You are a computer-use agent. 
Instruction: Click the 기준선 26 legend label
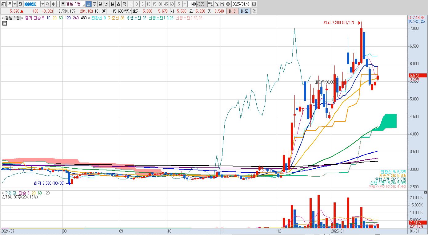click(116, 18)
